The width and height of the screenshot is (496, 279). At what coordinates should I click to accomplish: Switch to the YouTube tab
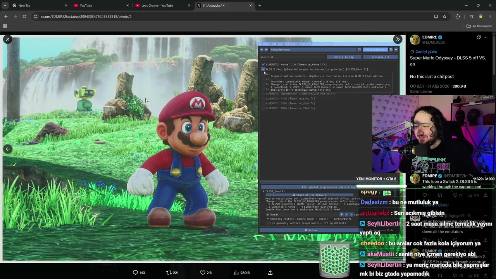click(x=102, y=5)
